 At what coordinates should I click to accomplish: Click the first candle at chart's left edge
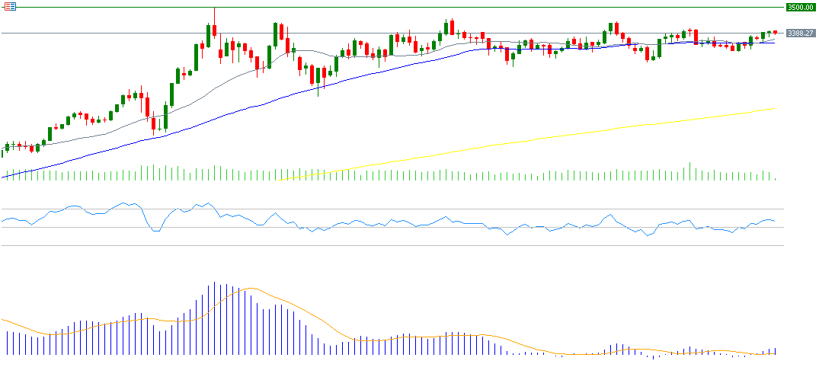(2, 152)
